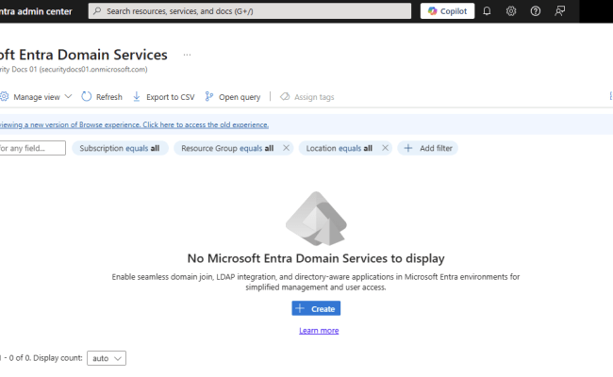The height and width of the screenshot is (377, 613).
Task: Open the settings gear in header
Action: 511,11
